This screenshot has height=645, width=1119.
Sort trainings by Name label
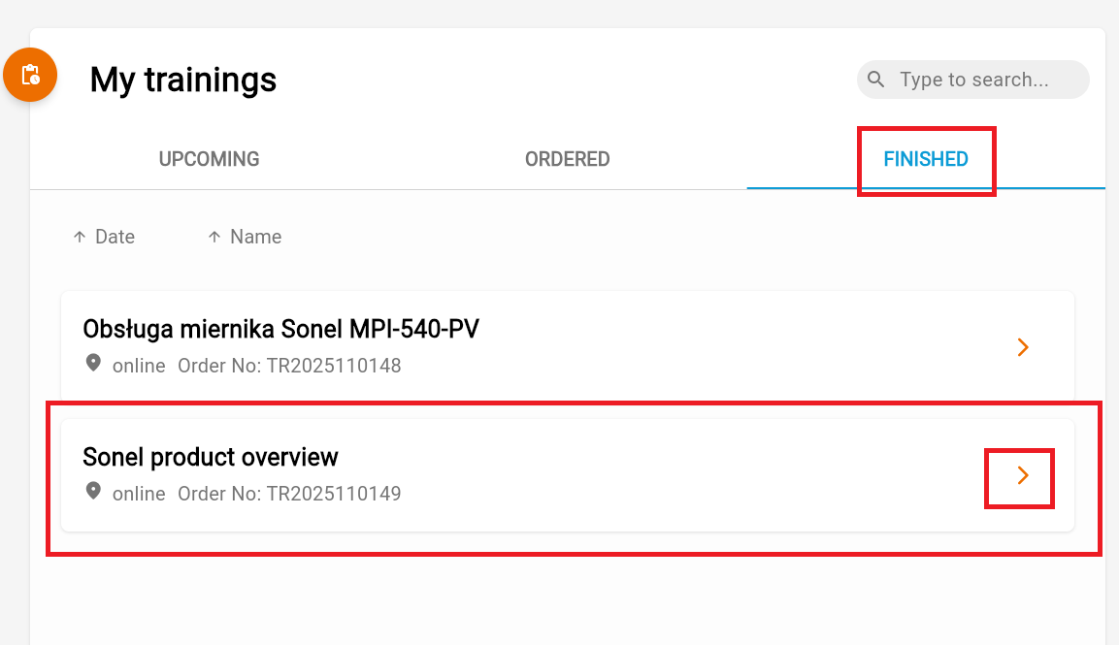pos(255,237)
